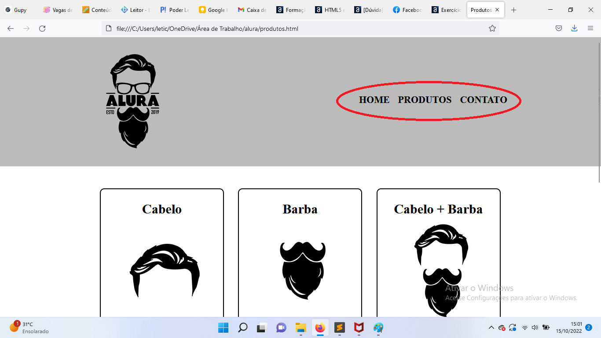The width and height of the screenshot is (601, 338).
Task: Open Task View on the taskbar
Action: 262,328
